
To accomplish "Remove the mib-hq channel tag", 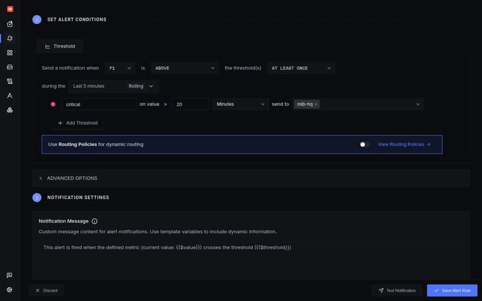I will pyautogui.click(x=316, y=104).
